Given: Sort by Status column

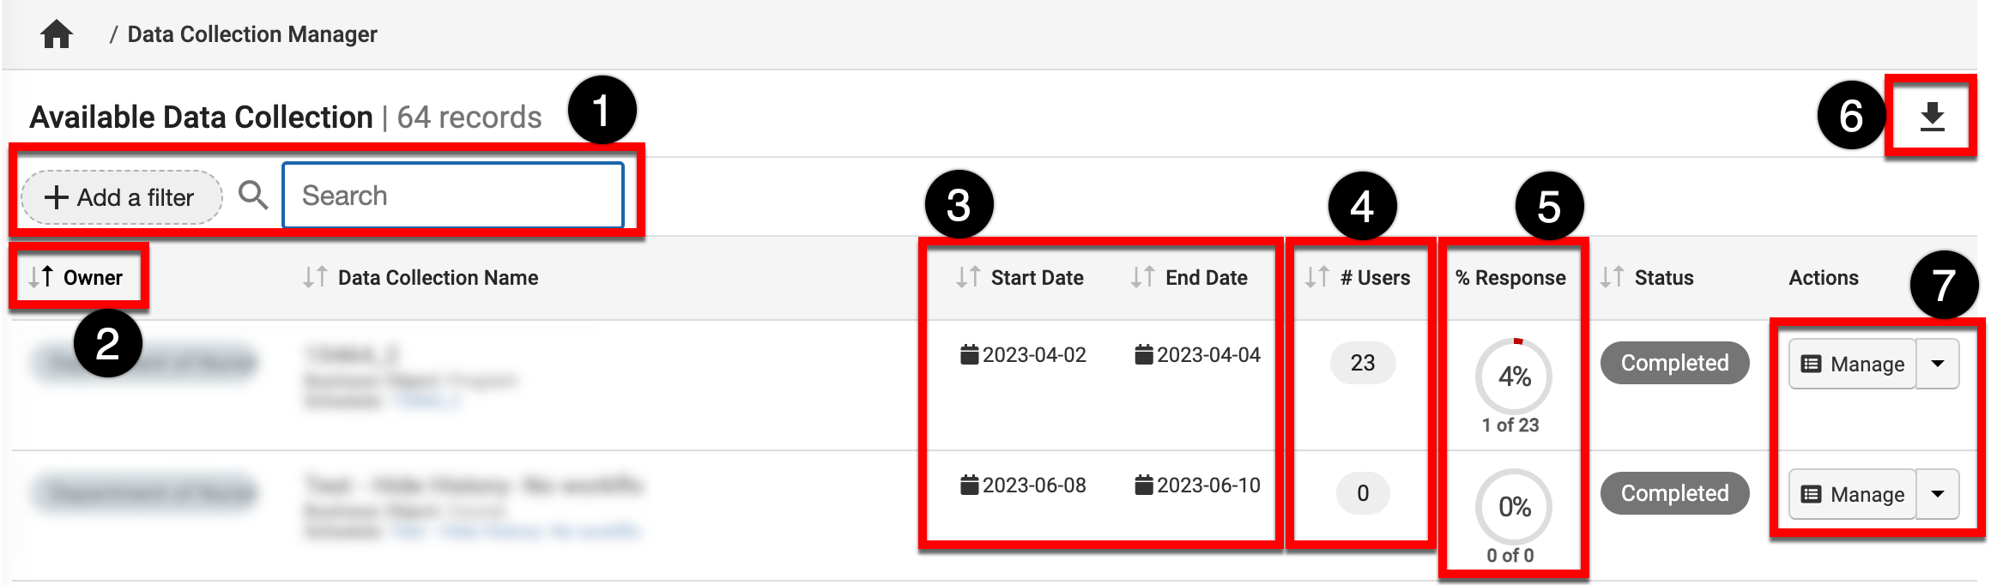Looking at the screenshot, I should click(1613, 277).
